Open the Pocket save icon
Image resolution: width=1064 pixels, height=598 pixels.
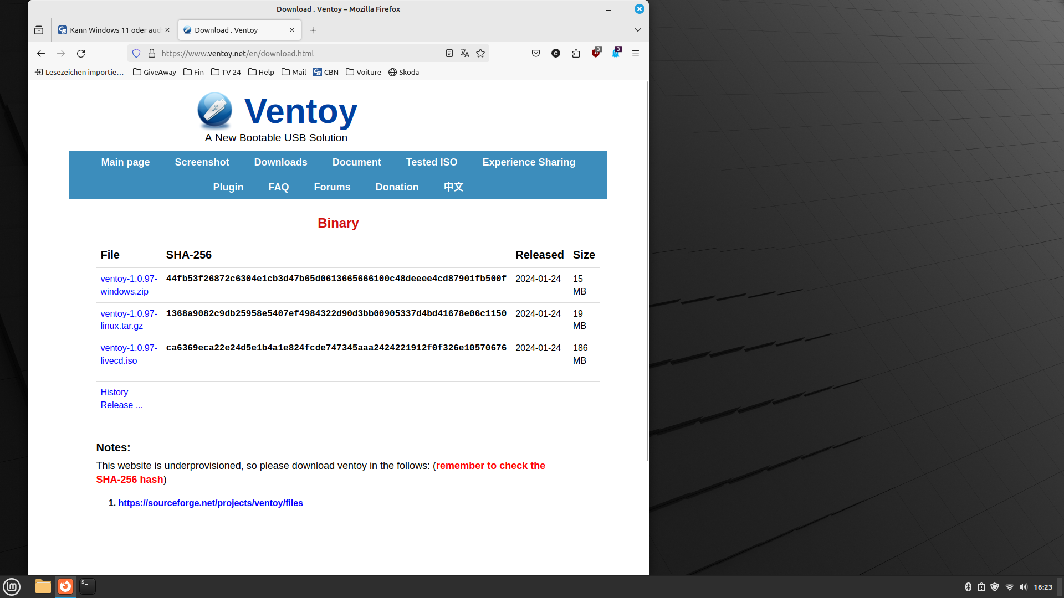536,54
